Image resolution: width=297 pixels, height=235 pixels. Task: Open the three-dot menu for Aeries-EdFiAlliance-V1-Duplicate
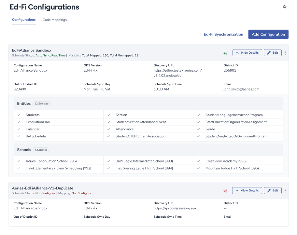point(285,191)
